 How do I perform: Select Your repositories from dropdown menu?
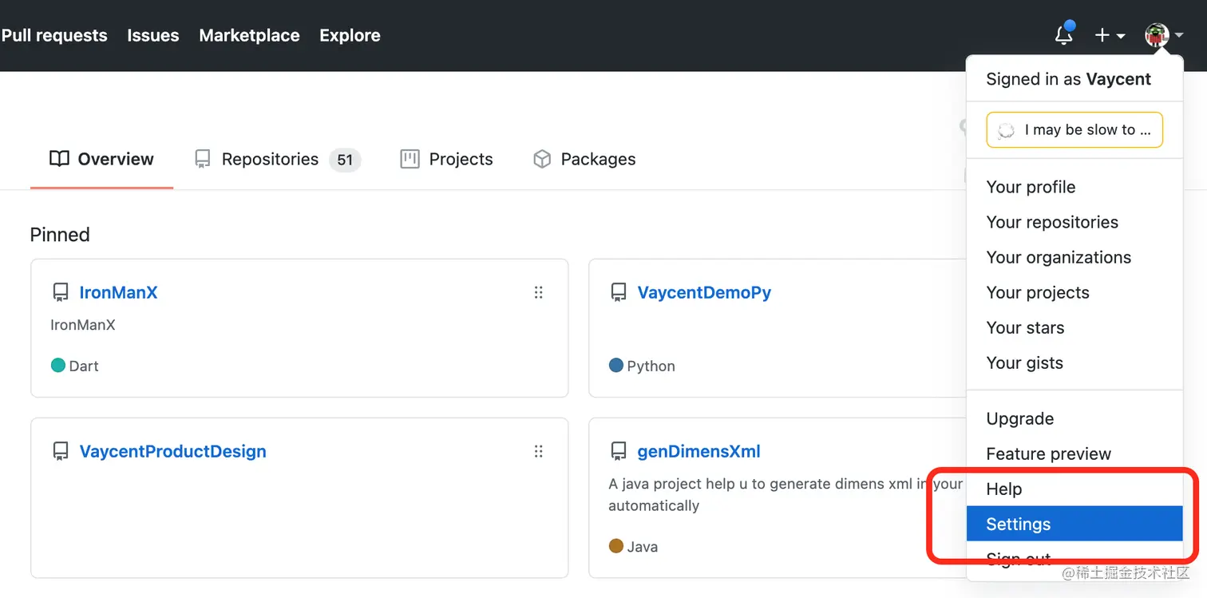coord(1051,222)
